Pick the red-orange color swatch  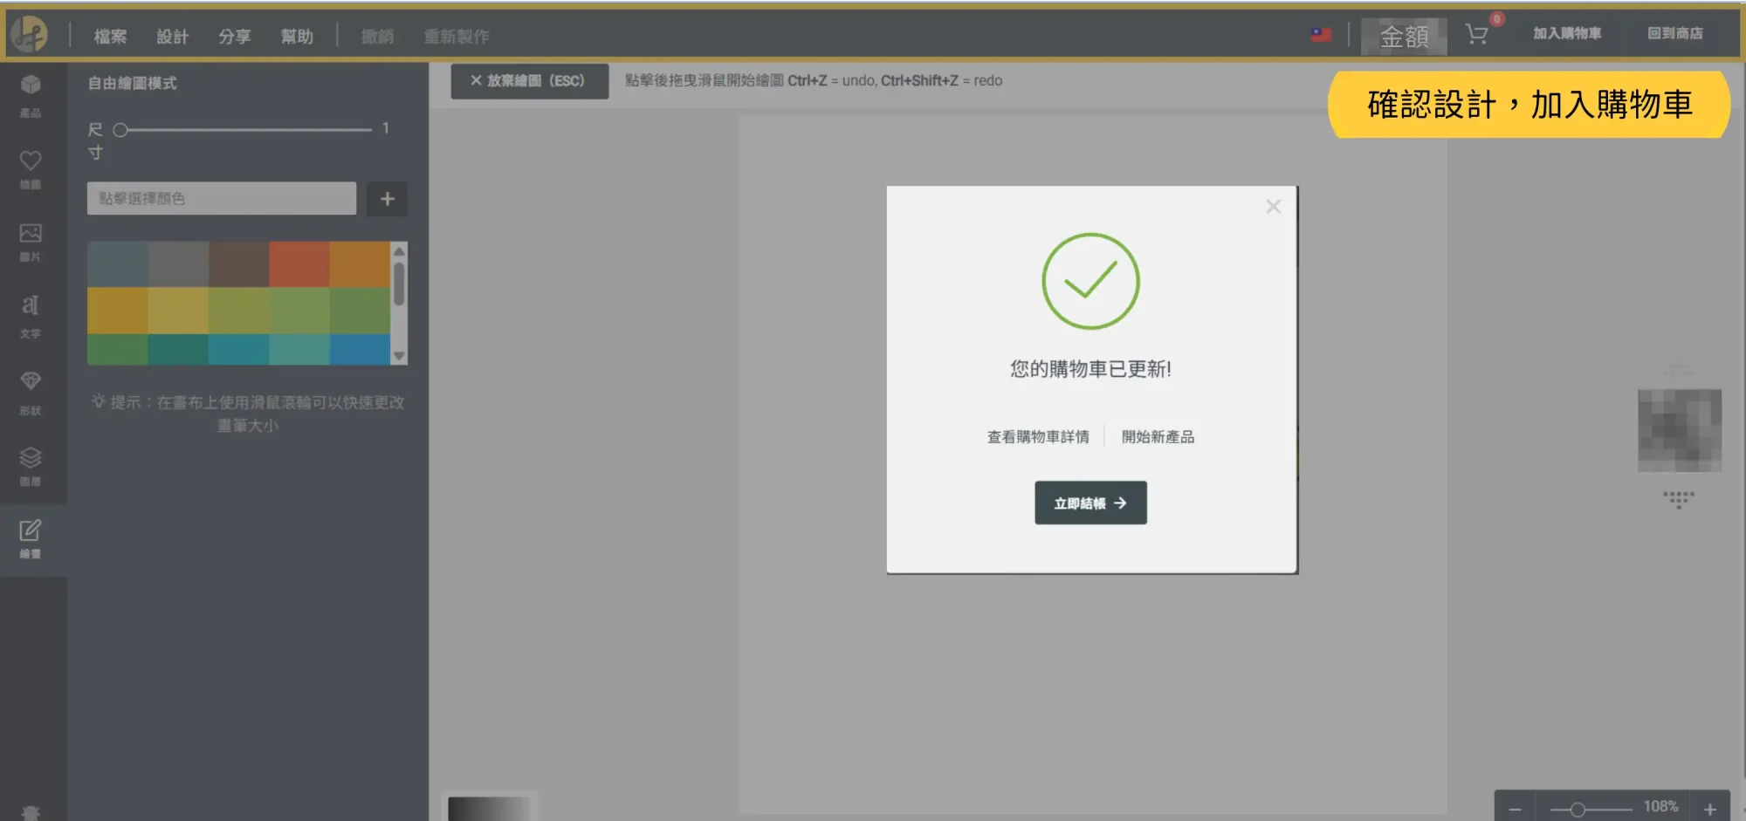click(299, 264)
